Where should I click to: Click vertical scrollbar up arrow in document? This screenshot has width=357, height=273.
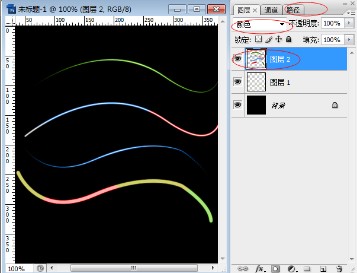tap(223, 21)
